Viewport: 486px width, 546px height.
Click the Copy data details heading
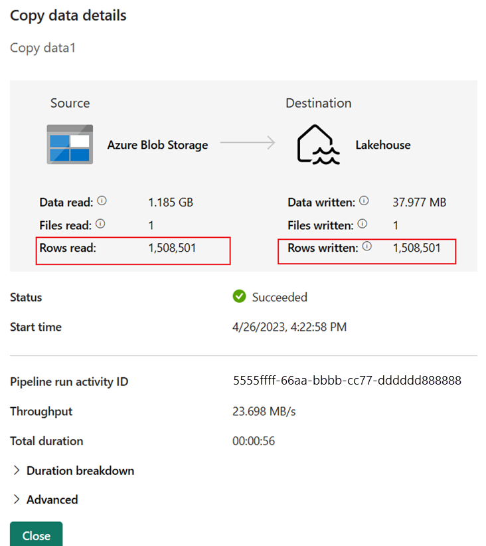coord(68,16)
